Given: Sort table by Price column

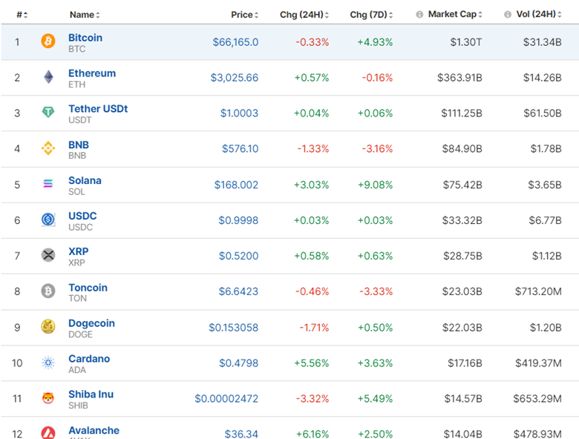Looking at the screenshot, I should [244, 15].
